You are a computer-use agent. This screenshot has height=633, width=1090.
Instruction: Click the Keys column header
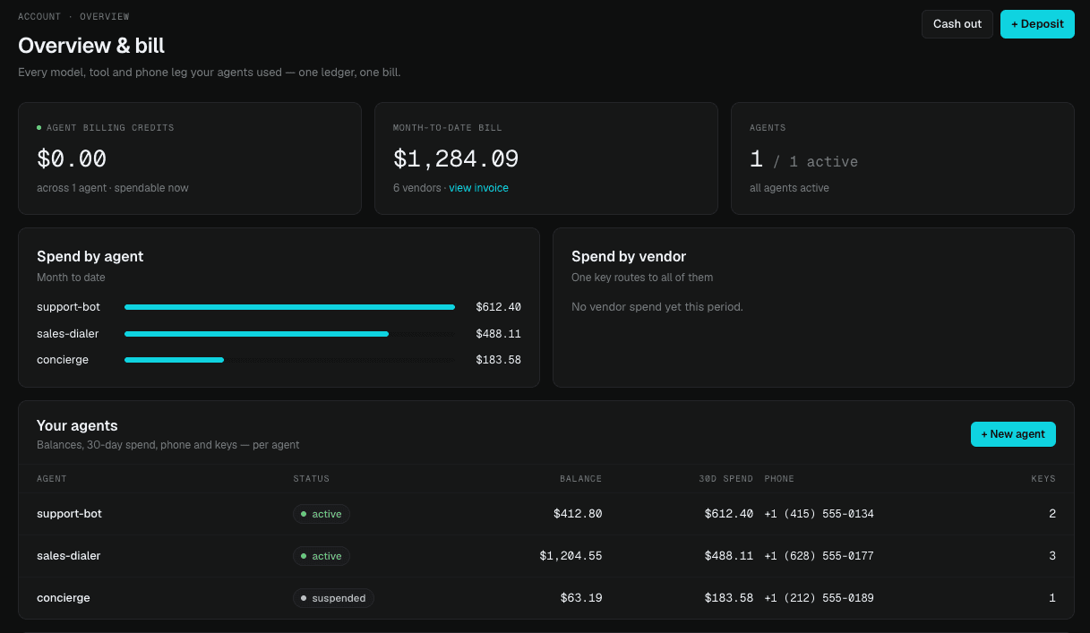1043,479
